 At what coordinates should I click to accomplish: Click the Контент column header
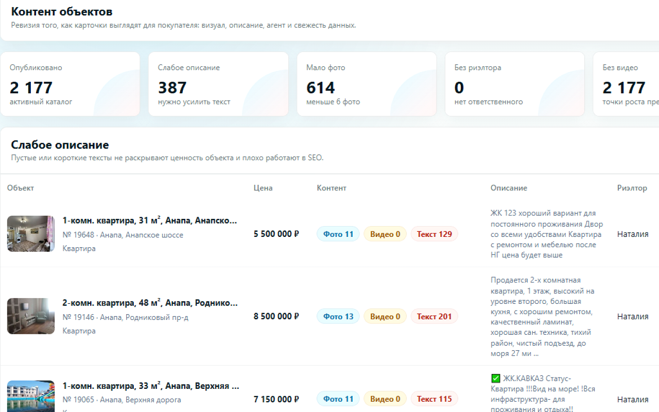point(332,188)
